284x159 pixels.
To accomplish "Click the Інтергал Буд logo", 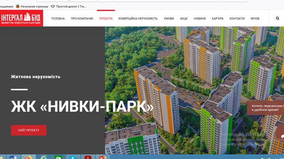I will click(x=21, y=18).
